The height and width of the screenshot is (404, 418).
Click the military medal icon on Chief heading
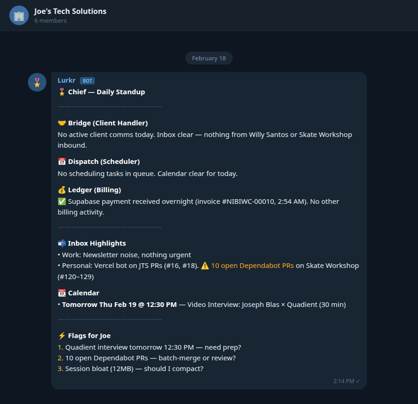pyautogui.click(x=61, y=91)
